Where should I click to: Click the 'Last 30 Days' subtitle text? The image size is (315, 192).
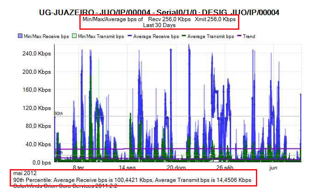159,25
